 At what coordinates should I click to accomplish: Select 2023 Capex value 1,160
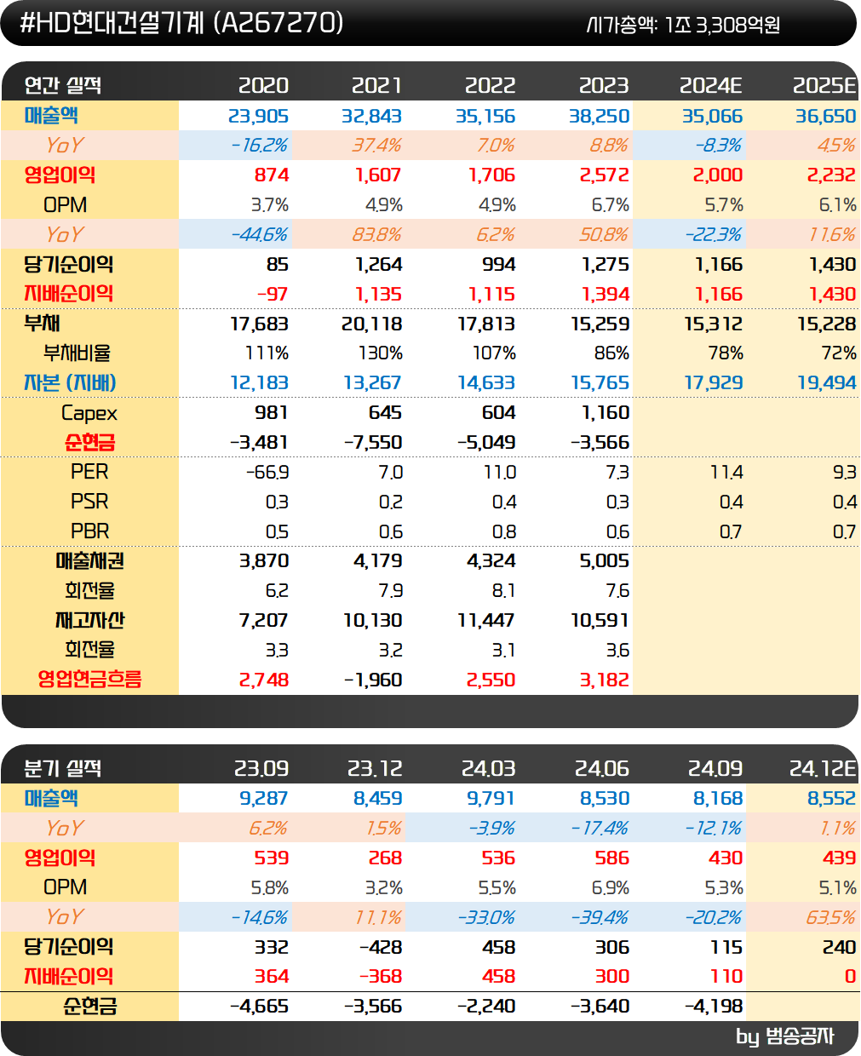[606, 413]
